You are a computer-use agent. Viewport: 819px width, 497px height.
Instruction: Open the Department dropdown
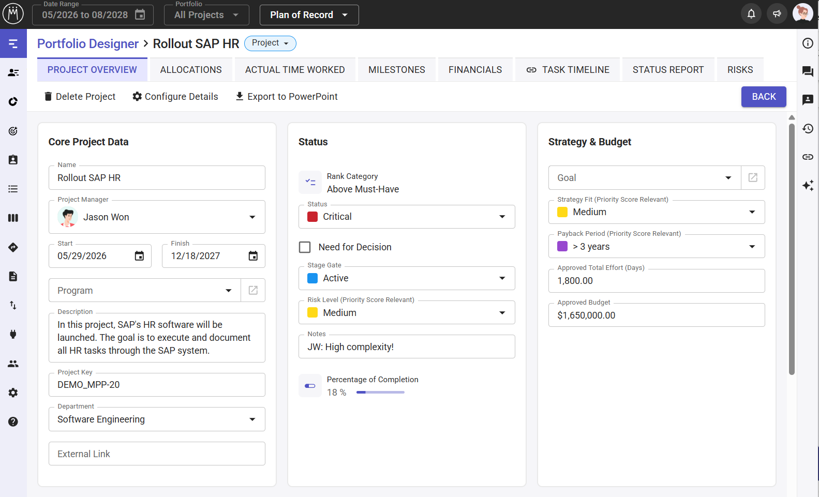coord(157,419)
